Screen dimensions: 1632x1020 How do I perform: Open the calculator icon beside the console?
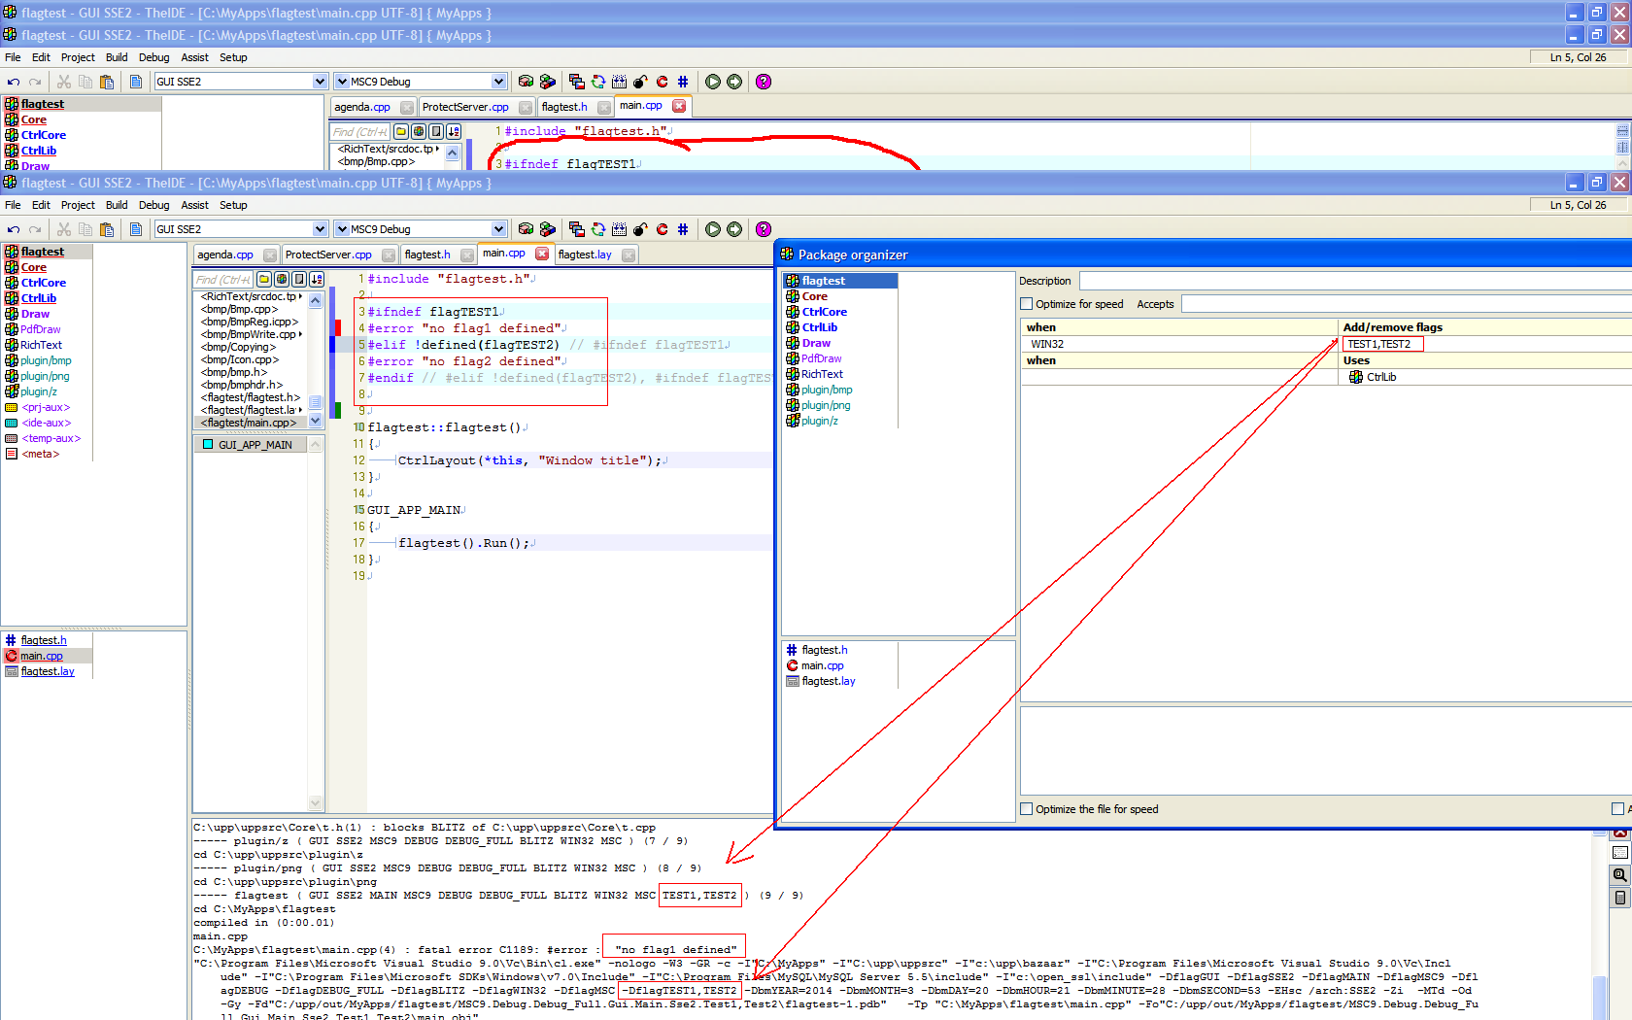[x=1620, y=898]
